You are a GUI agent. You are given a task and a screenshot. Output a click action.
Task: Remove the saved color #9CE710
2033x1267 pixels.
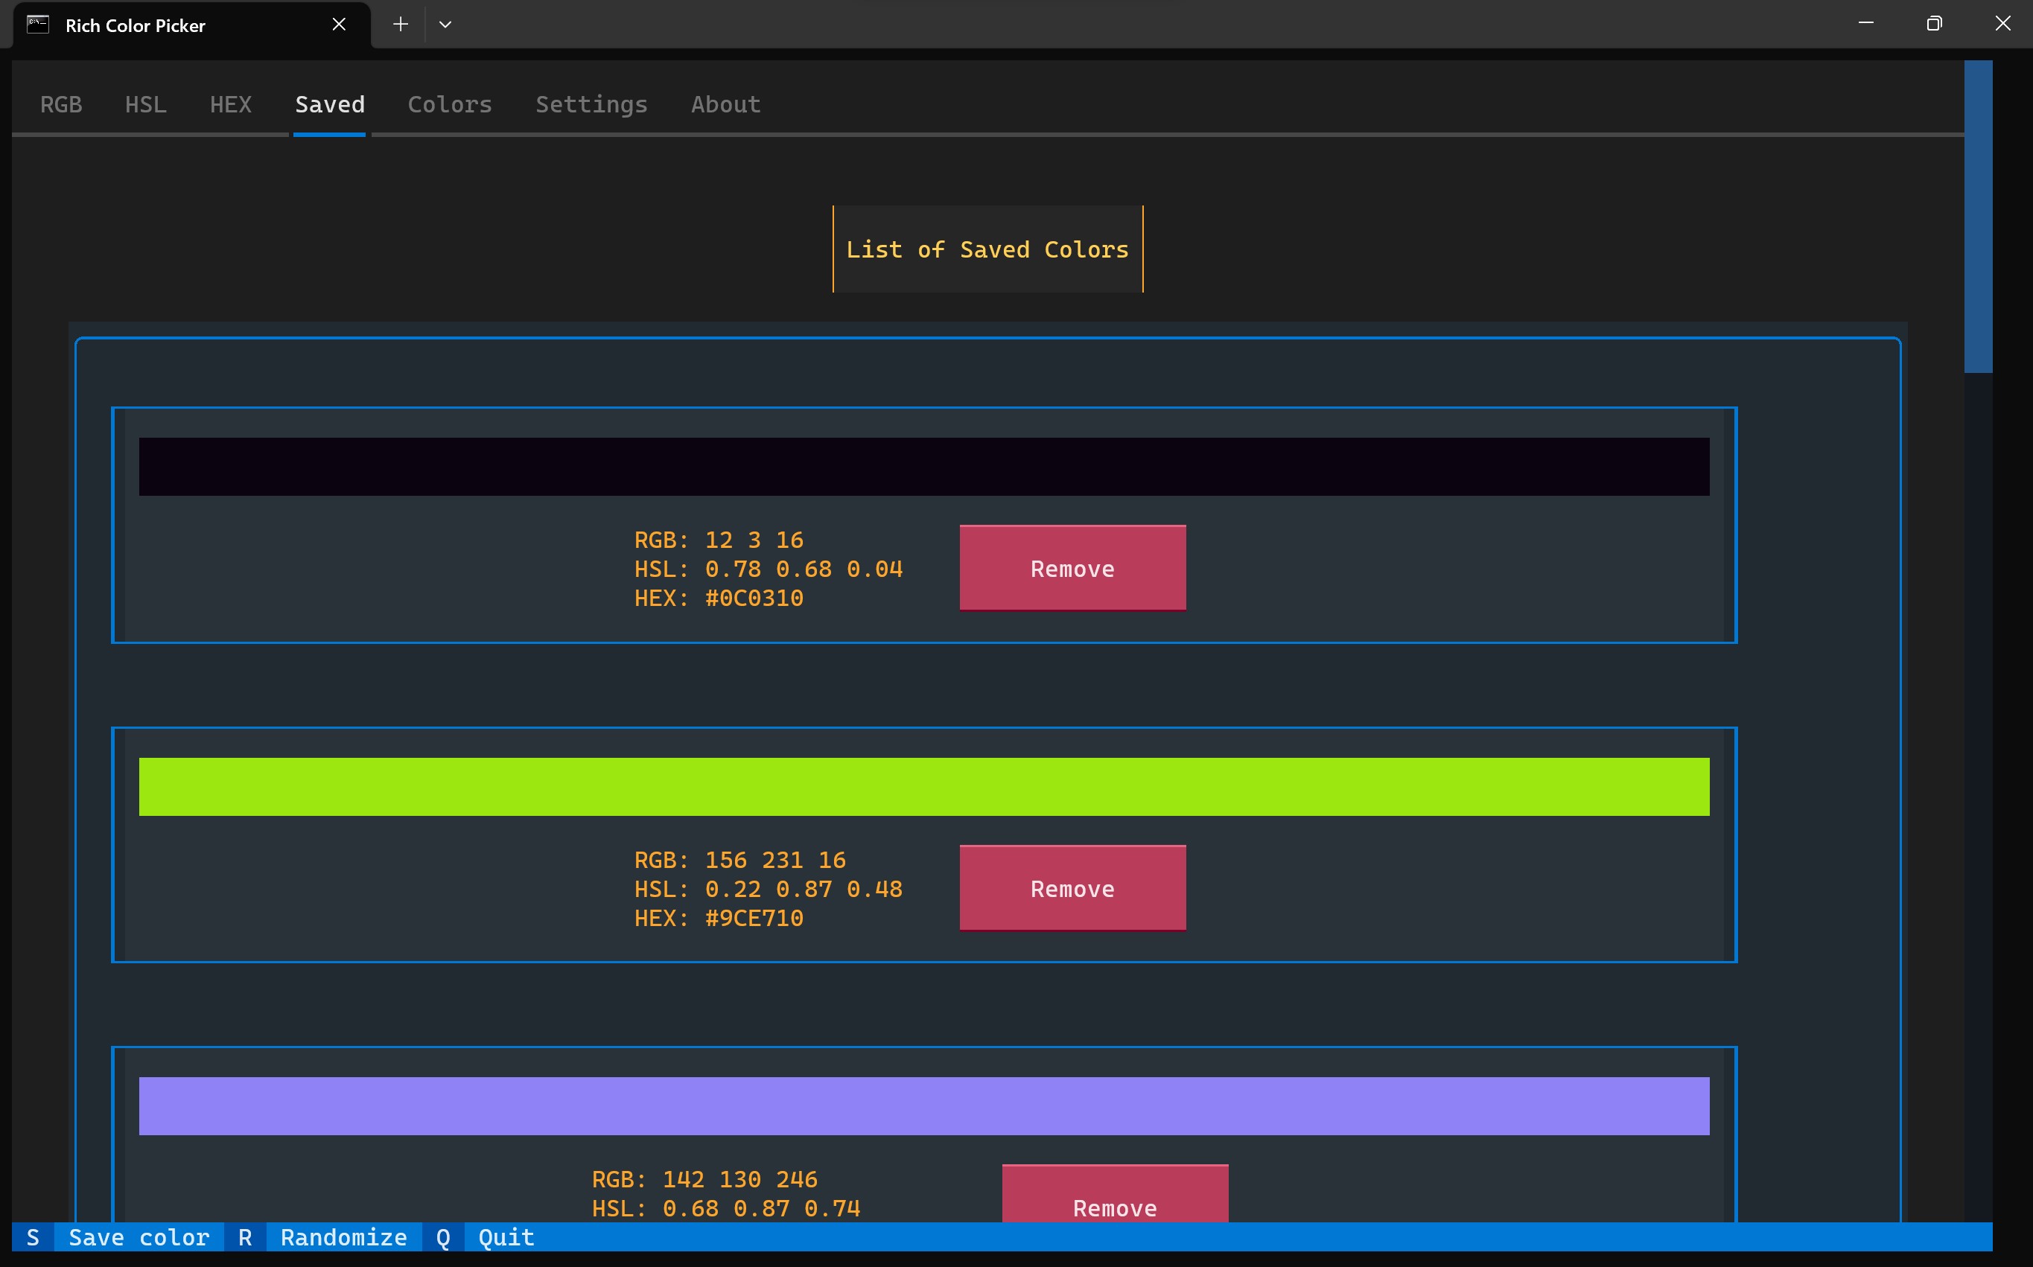point(1072,888)
